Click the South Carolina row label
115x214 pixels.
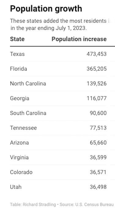click(x=28, y=113)
